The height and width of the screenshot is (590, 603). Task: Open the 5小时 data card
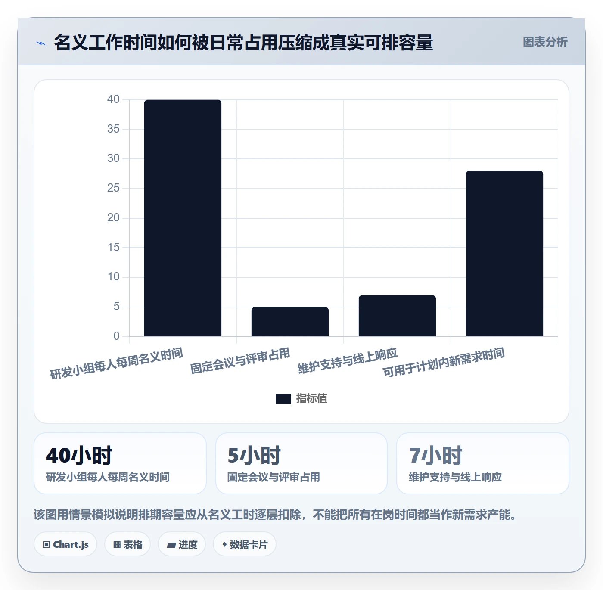301,463
